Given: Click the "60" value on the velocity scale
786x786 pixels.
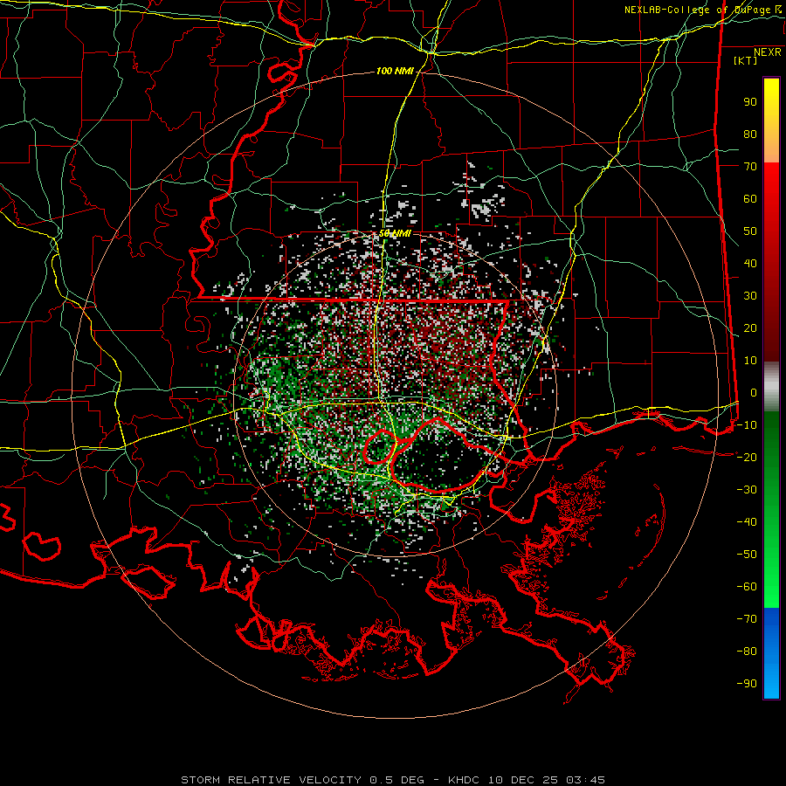Looking at the screenshot, I should (750, 199).
